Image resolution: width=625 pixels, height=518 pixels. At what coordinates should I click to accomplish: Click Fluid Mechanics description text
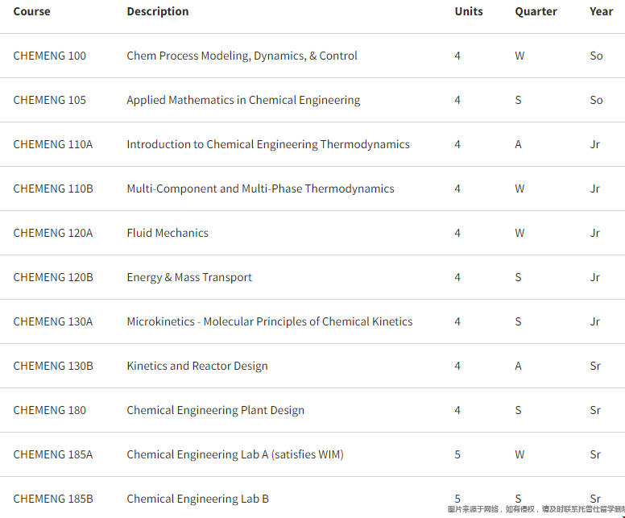pos(168,233)
